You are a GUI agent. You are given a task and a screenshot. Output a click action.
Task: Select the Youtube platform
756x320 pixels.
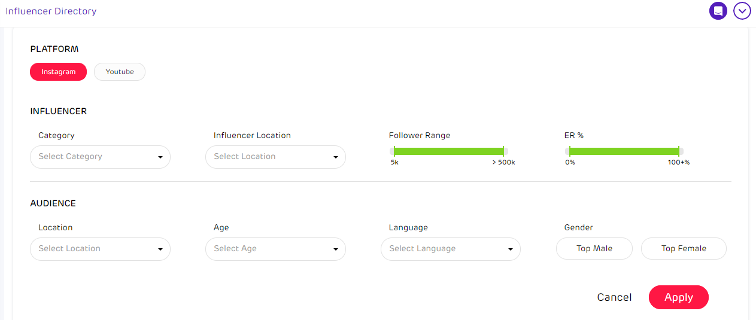click(120, 72)
